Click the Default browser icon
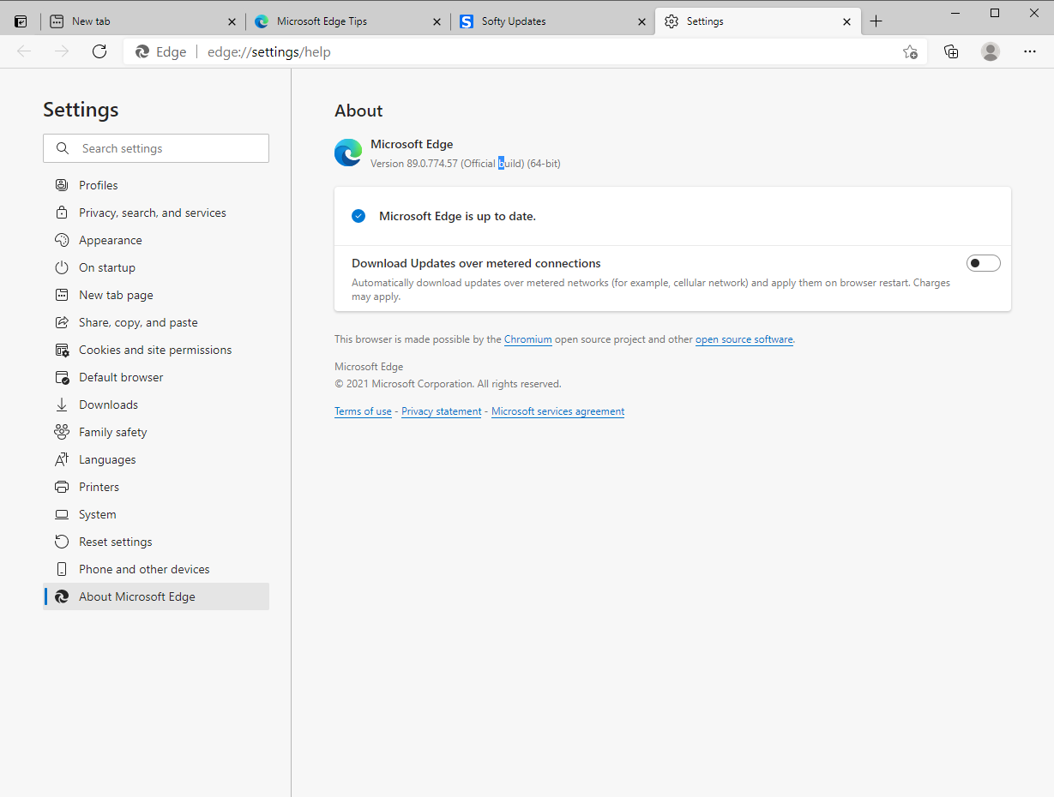 pos(62,377)
